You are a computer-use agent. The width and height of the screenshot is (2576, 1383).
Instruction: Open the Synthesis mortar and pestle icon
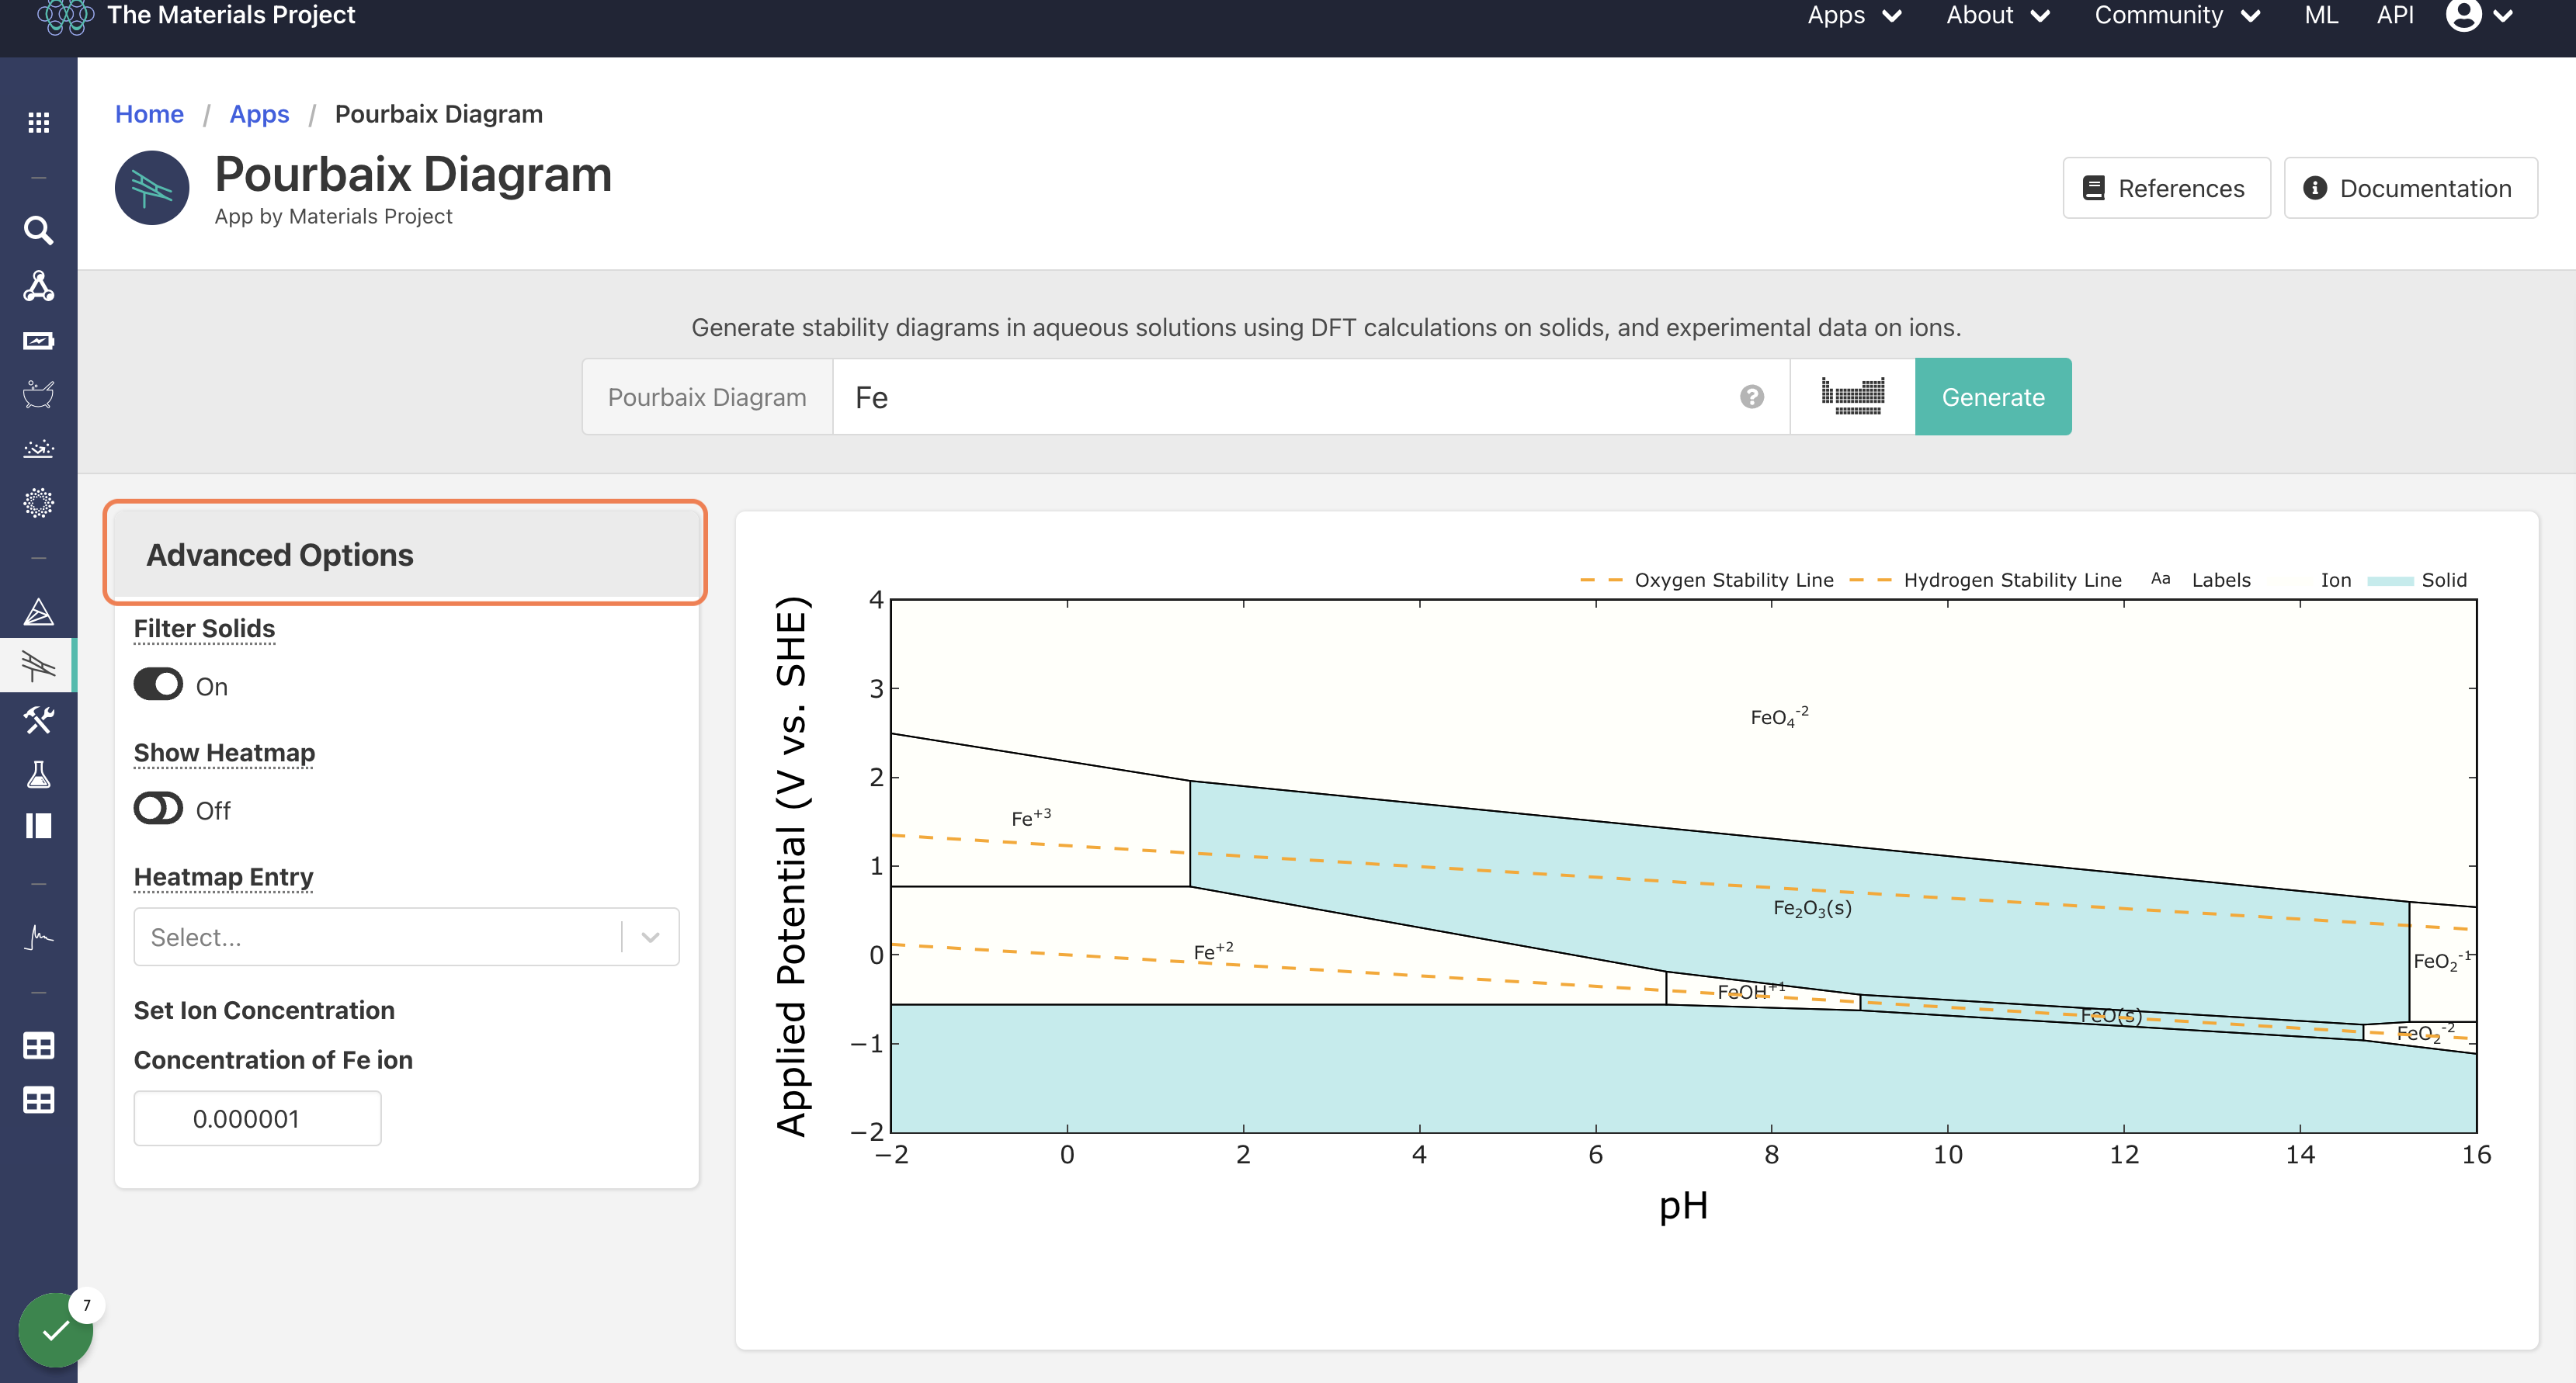pos(38,394)
